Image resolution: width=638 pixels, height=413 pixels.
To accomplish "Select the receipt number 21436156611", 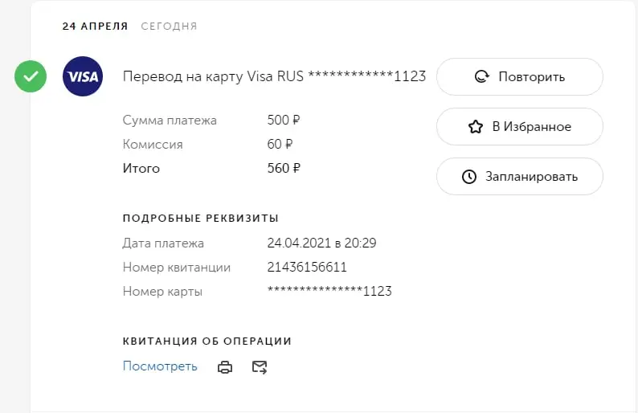I will (307, 267).
